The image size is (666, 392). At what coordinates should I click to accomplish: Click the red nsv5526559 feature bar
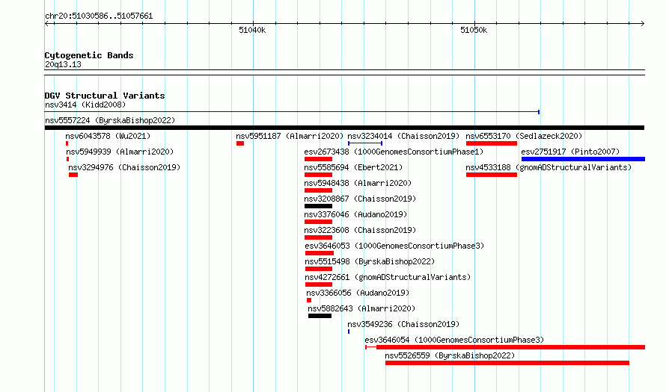coord(507,363)
